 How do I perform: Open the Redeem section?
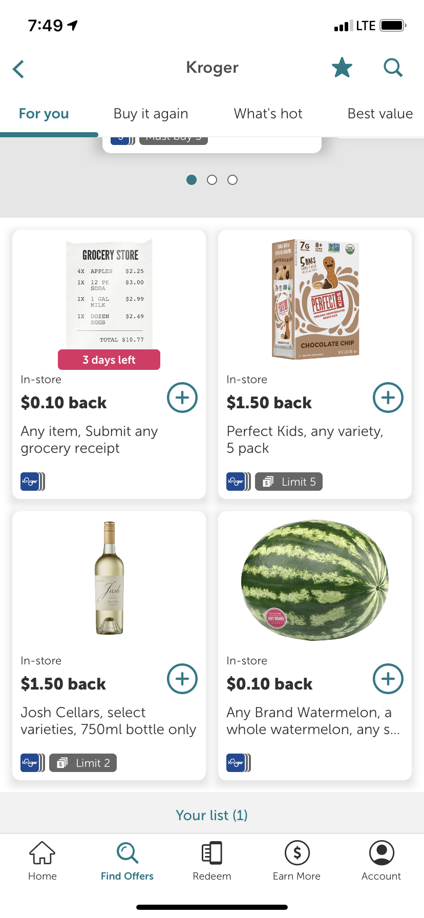(x=212, y=860)
